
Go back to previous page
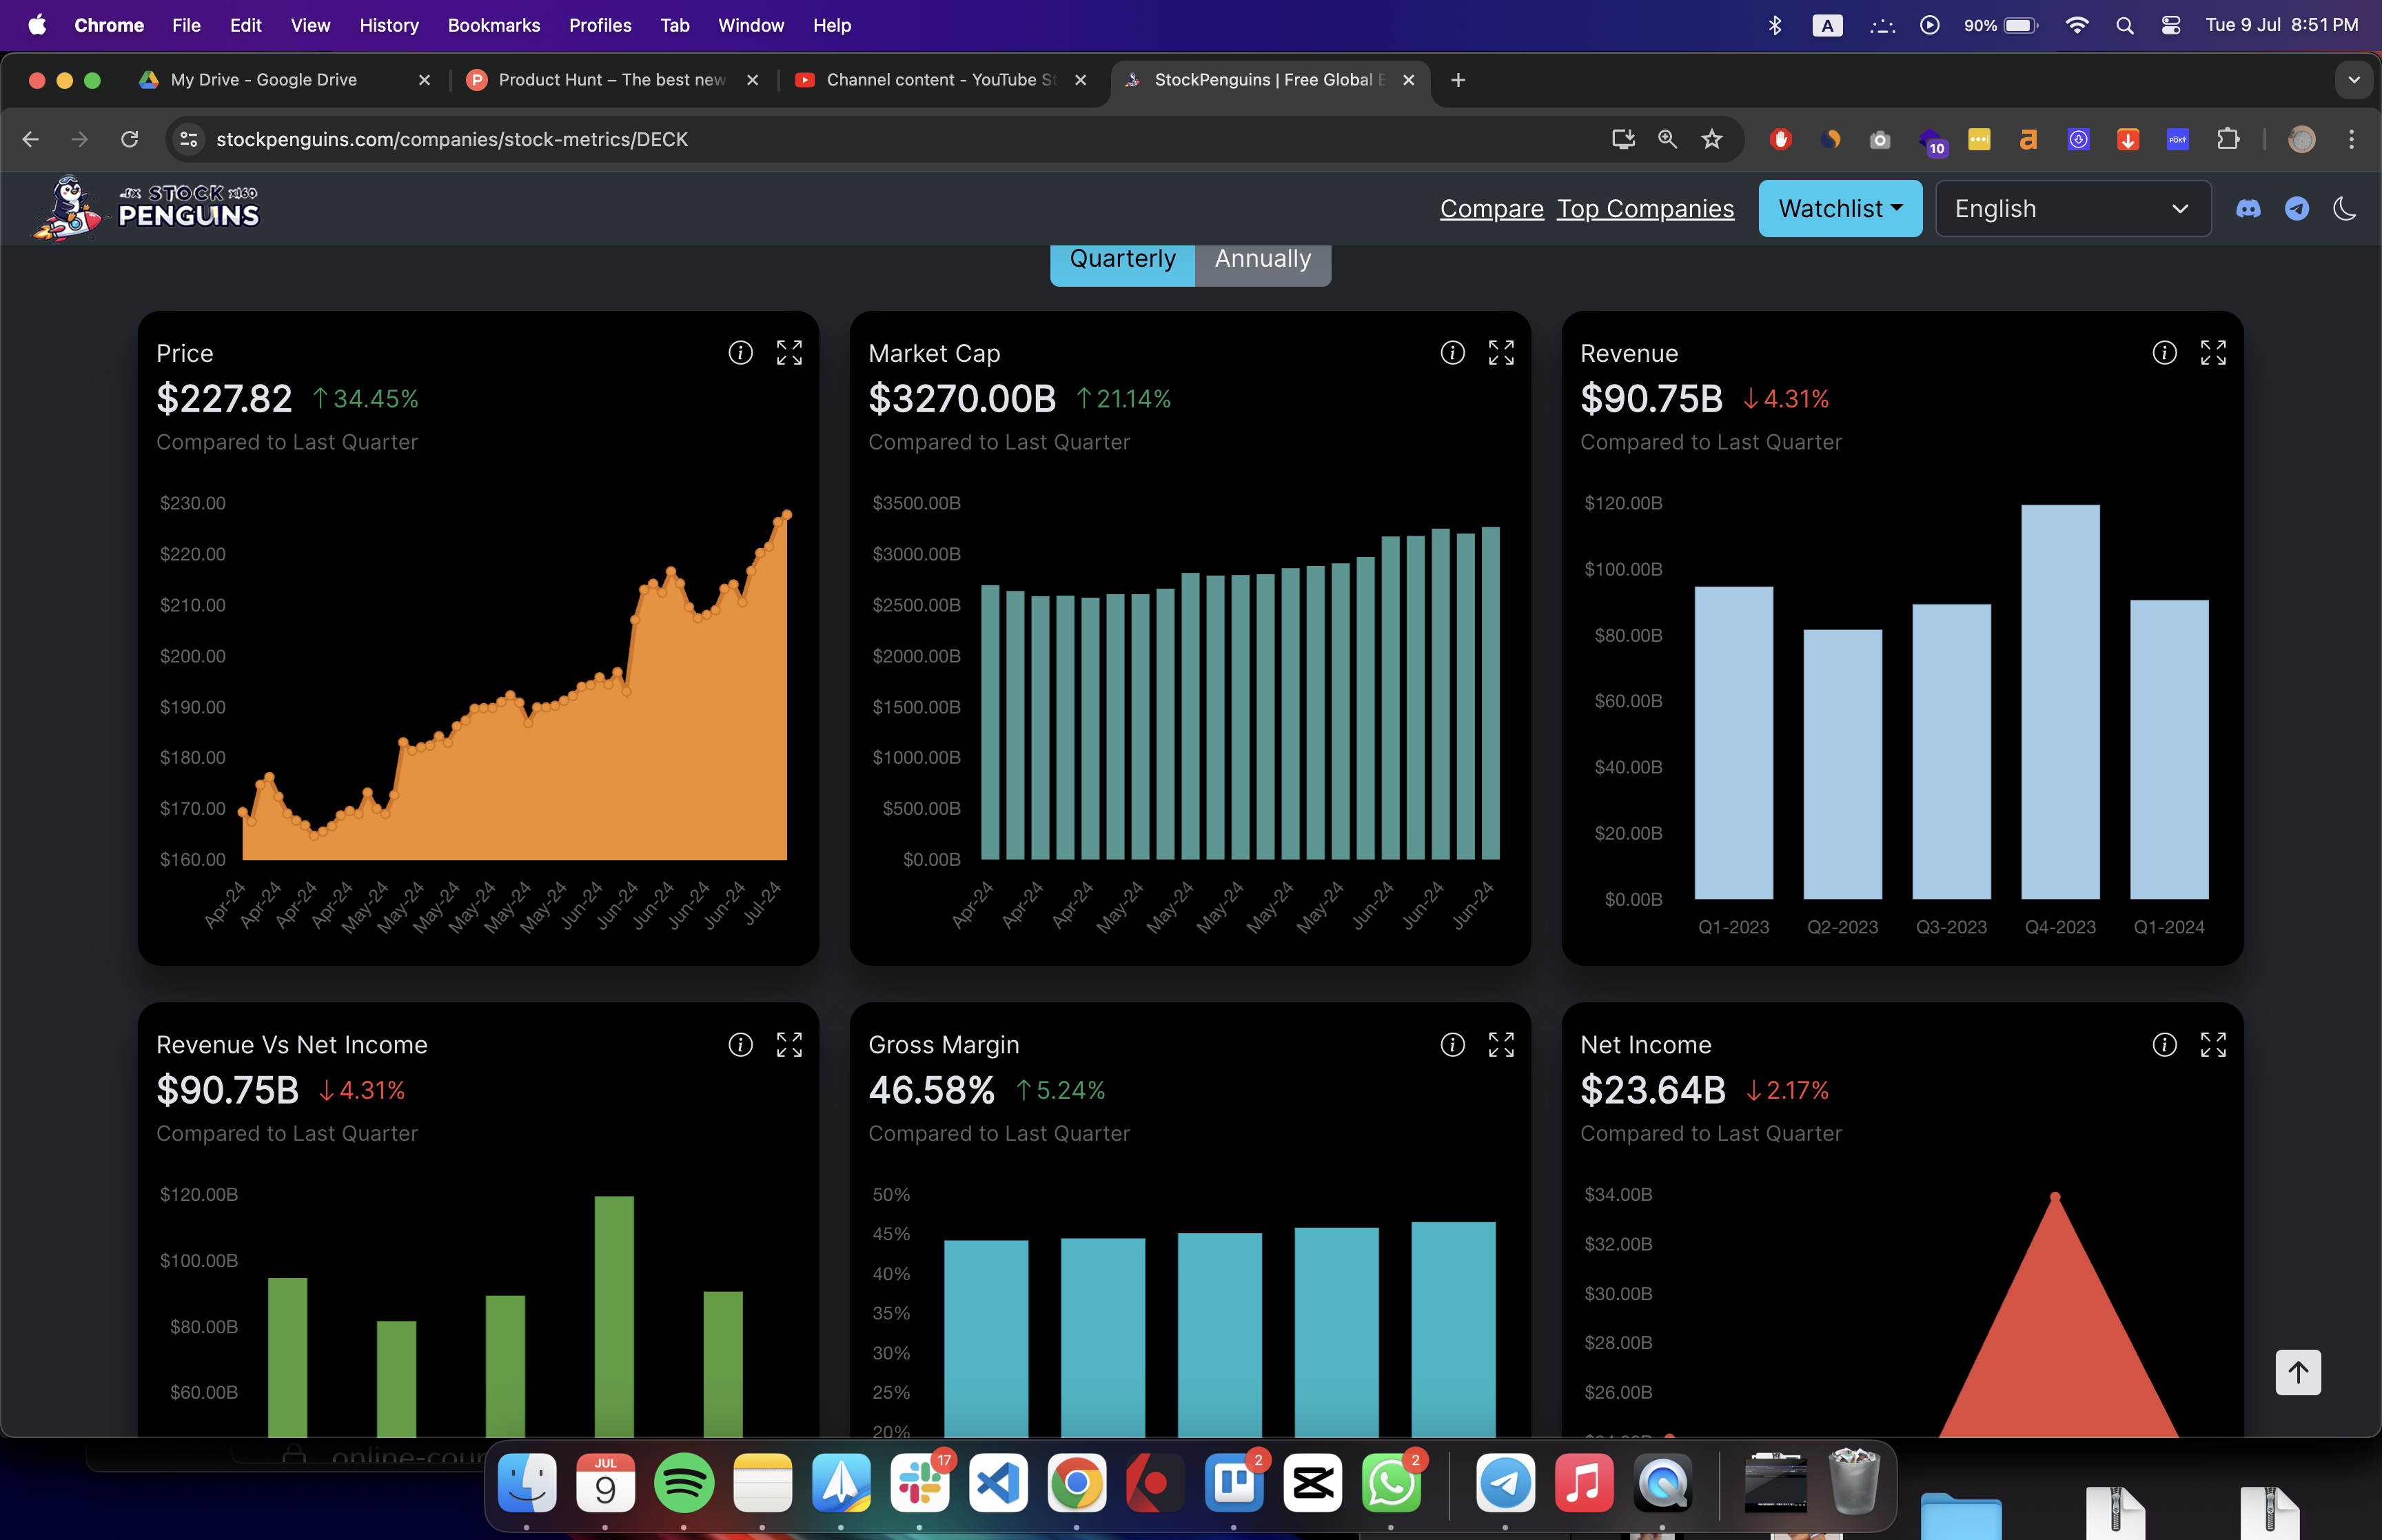[31, 139]
